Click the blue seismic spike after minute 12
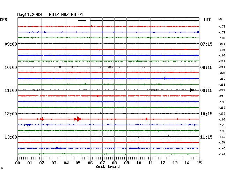Screen dimensions: 227x172 pos(164,78)
